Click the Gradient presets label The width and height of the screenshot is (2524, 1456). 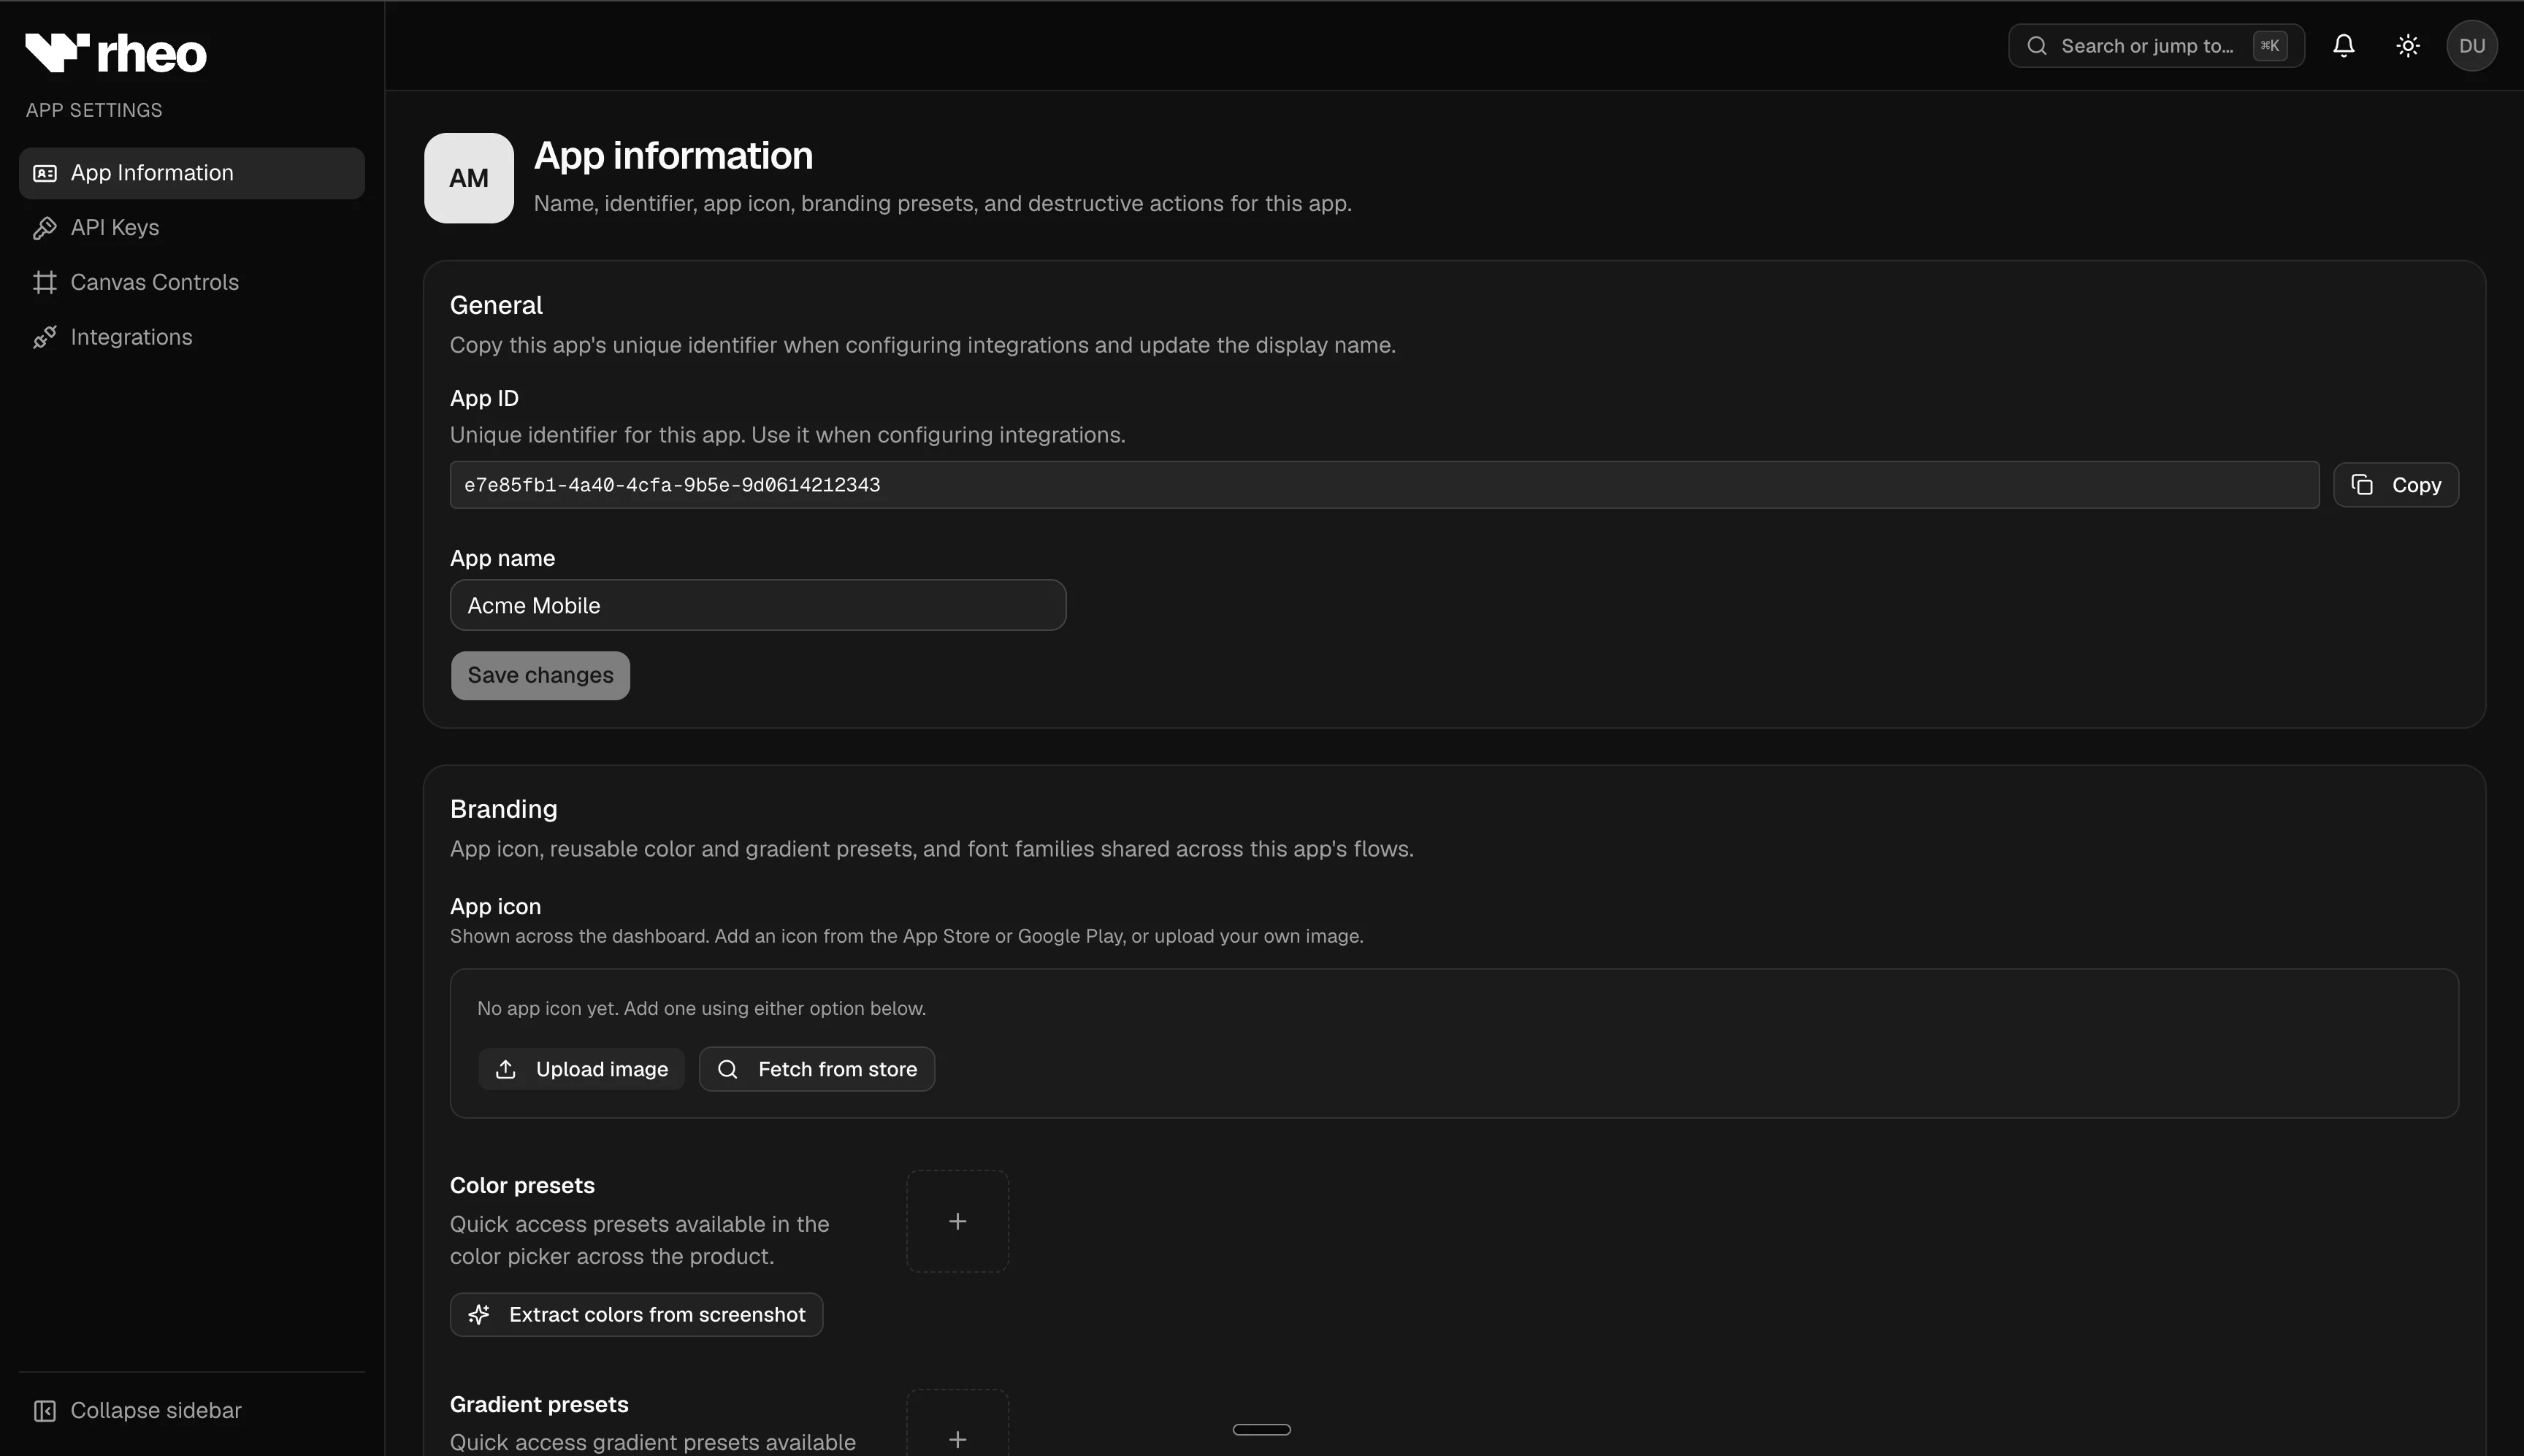[x=539, y=1404]
